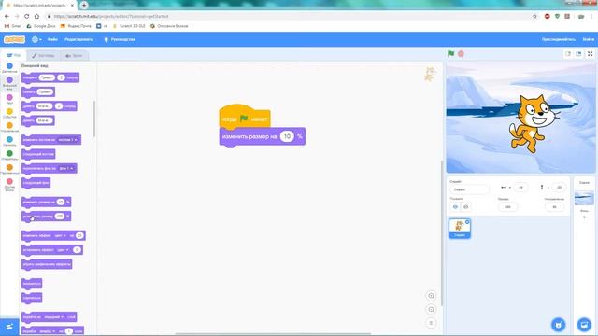598x336 pixels.
Task: Bookmark this page with the star icon
Action: 534,17
